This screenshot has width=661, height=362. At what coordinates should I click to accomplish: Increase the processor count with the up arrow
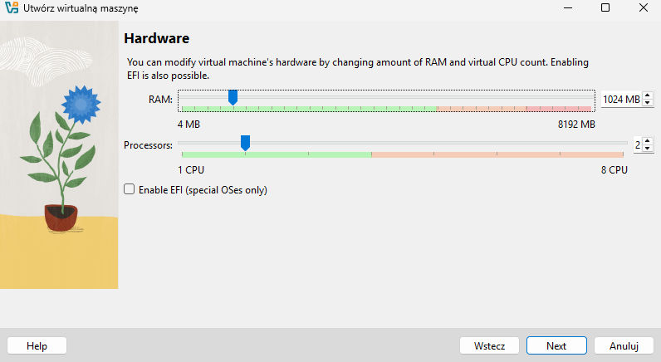648,141
